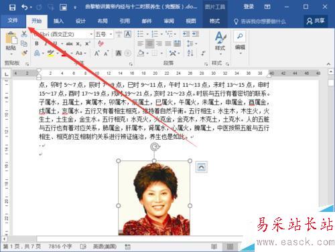Switch to the 设计 Design tab
335x252 pixels.
point(81,21)
